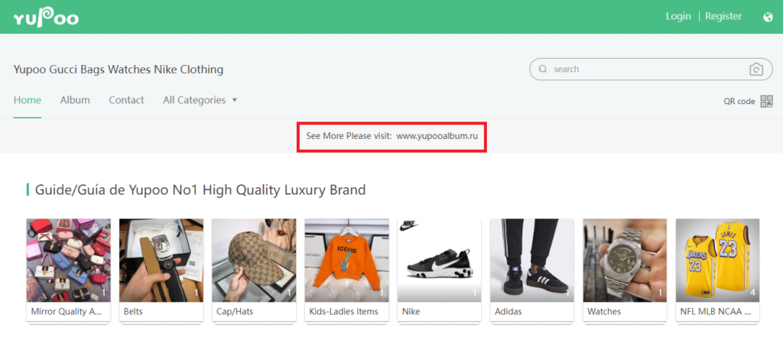Switch to the Album tab
The image size is (783, 337).
[75, 100]
